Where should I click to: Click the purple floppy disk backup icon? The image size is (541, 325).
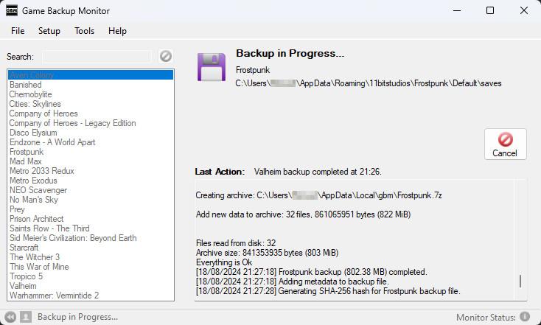(x=211, y=66)
